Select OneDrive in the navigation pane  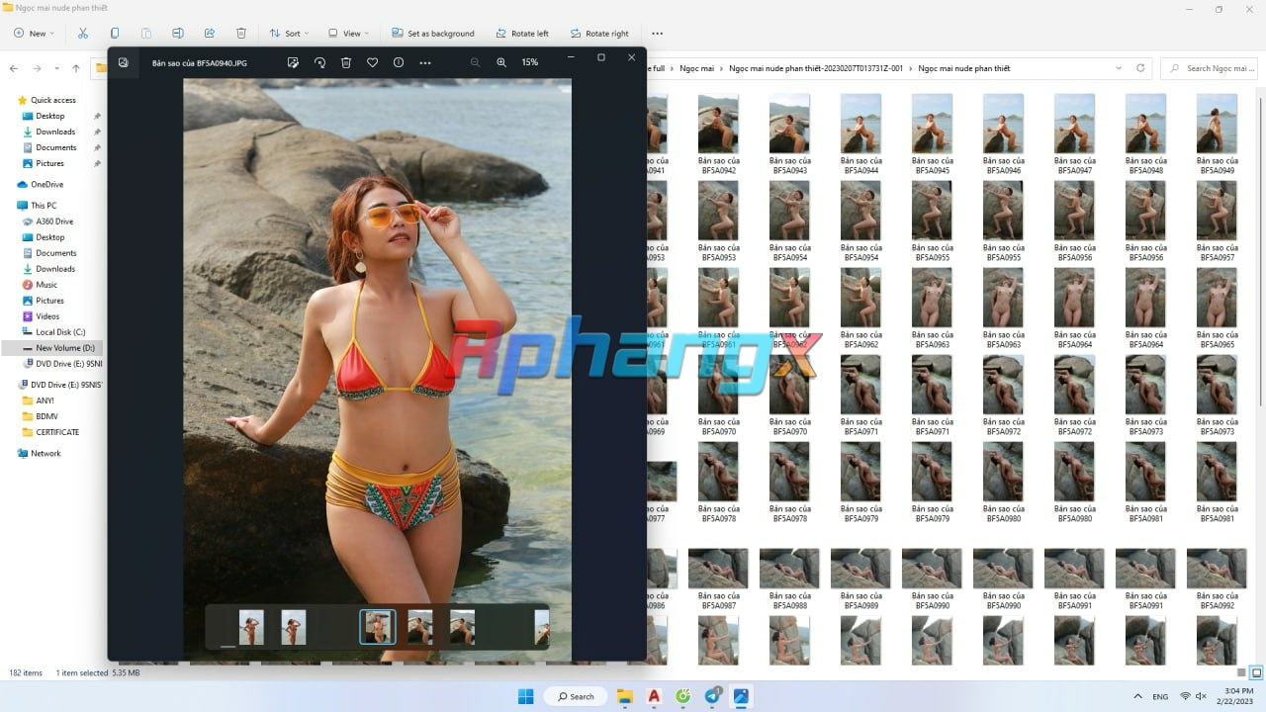(46, 184)
